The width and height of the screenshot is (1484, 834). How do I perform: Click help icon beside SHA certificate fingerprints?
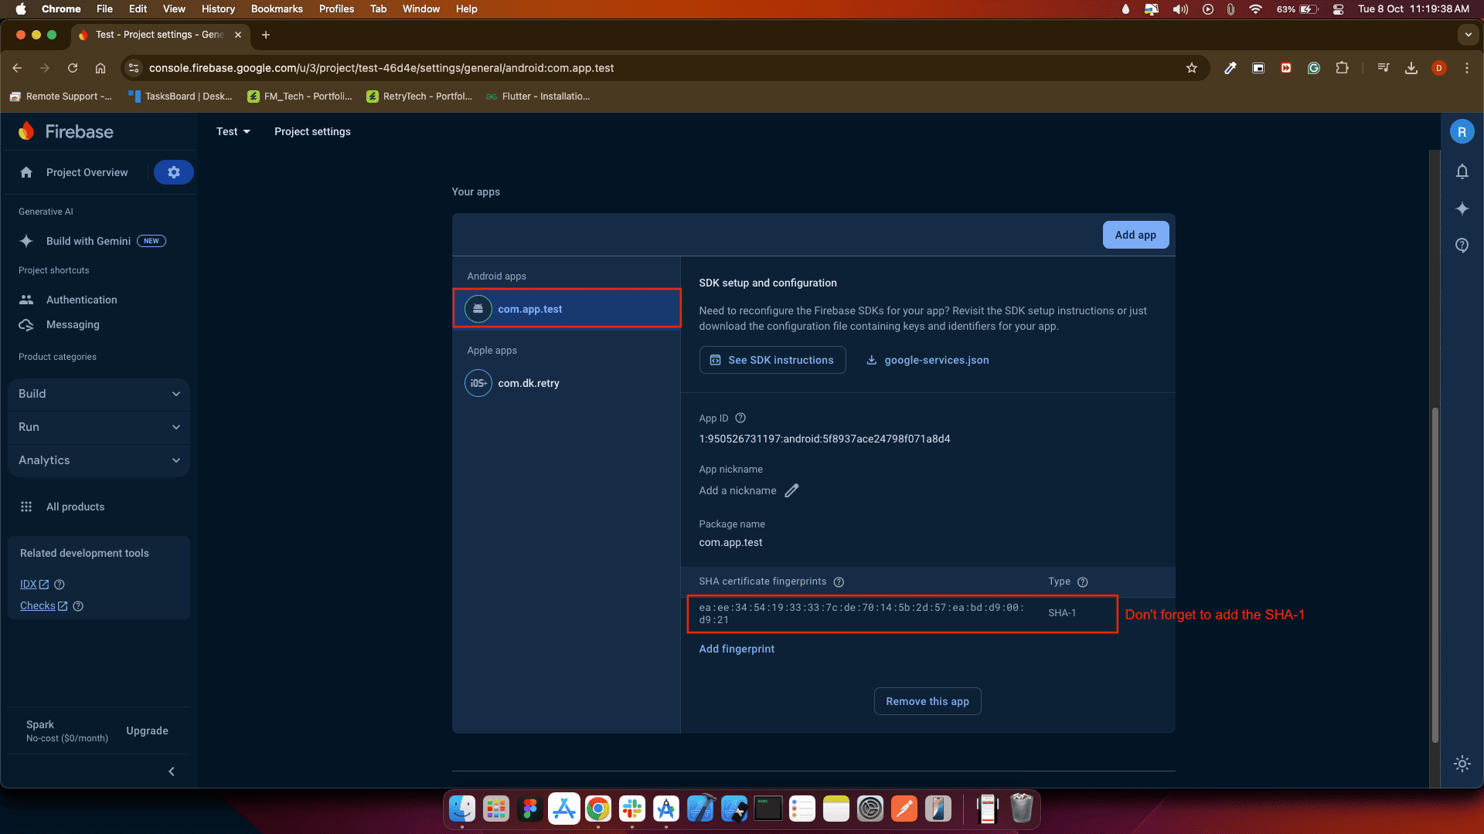coord(839,581)
